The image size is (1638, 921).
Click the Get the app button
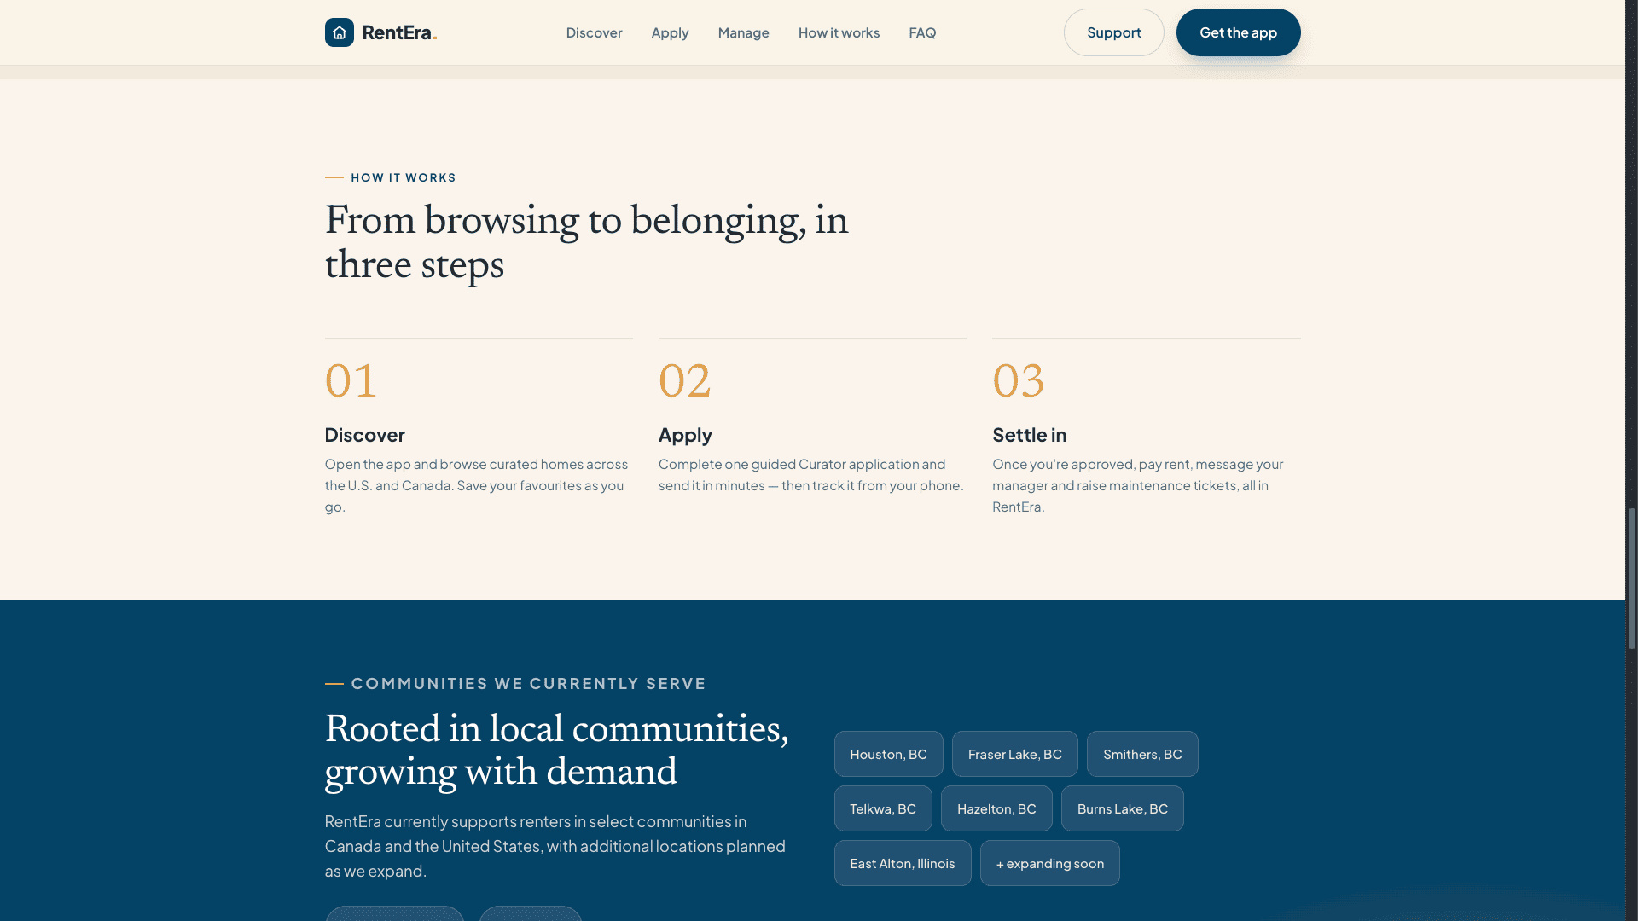[x=1238, y=32]
